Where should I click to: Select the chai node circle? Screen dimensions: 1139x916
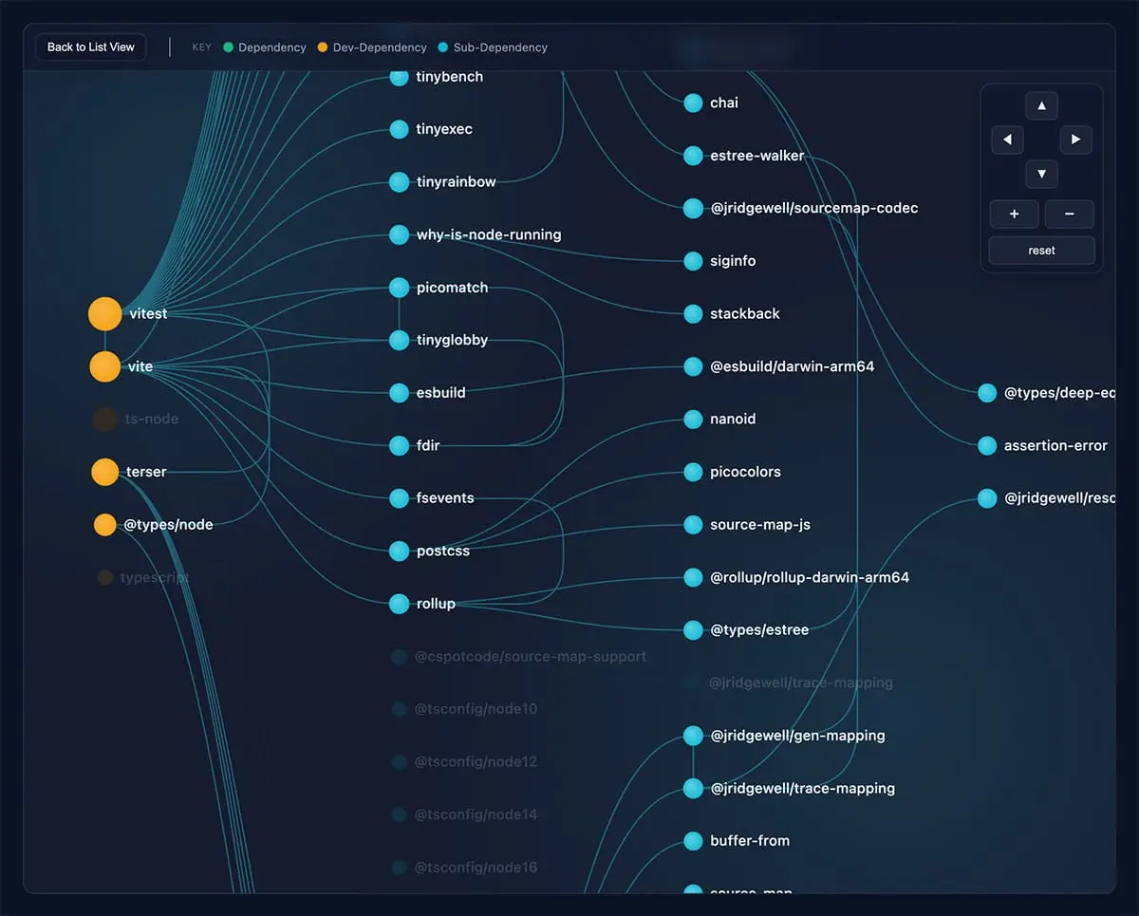click(694, 103)
